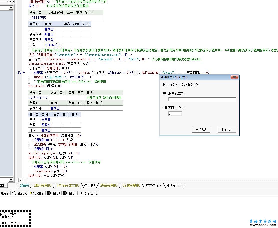This screenshot has height=228, width=278.
Task: Open the 搜寻2 search results tab
Action: point(70,193)
